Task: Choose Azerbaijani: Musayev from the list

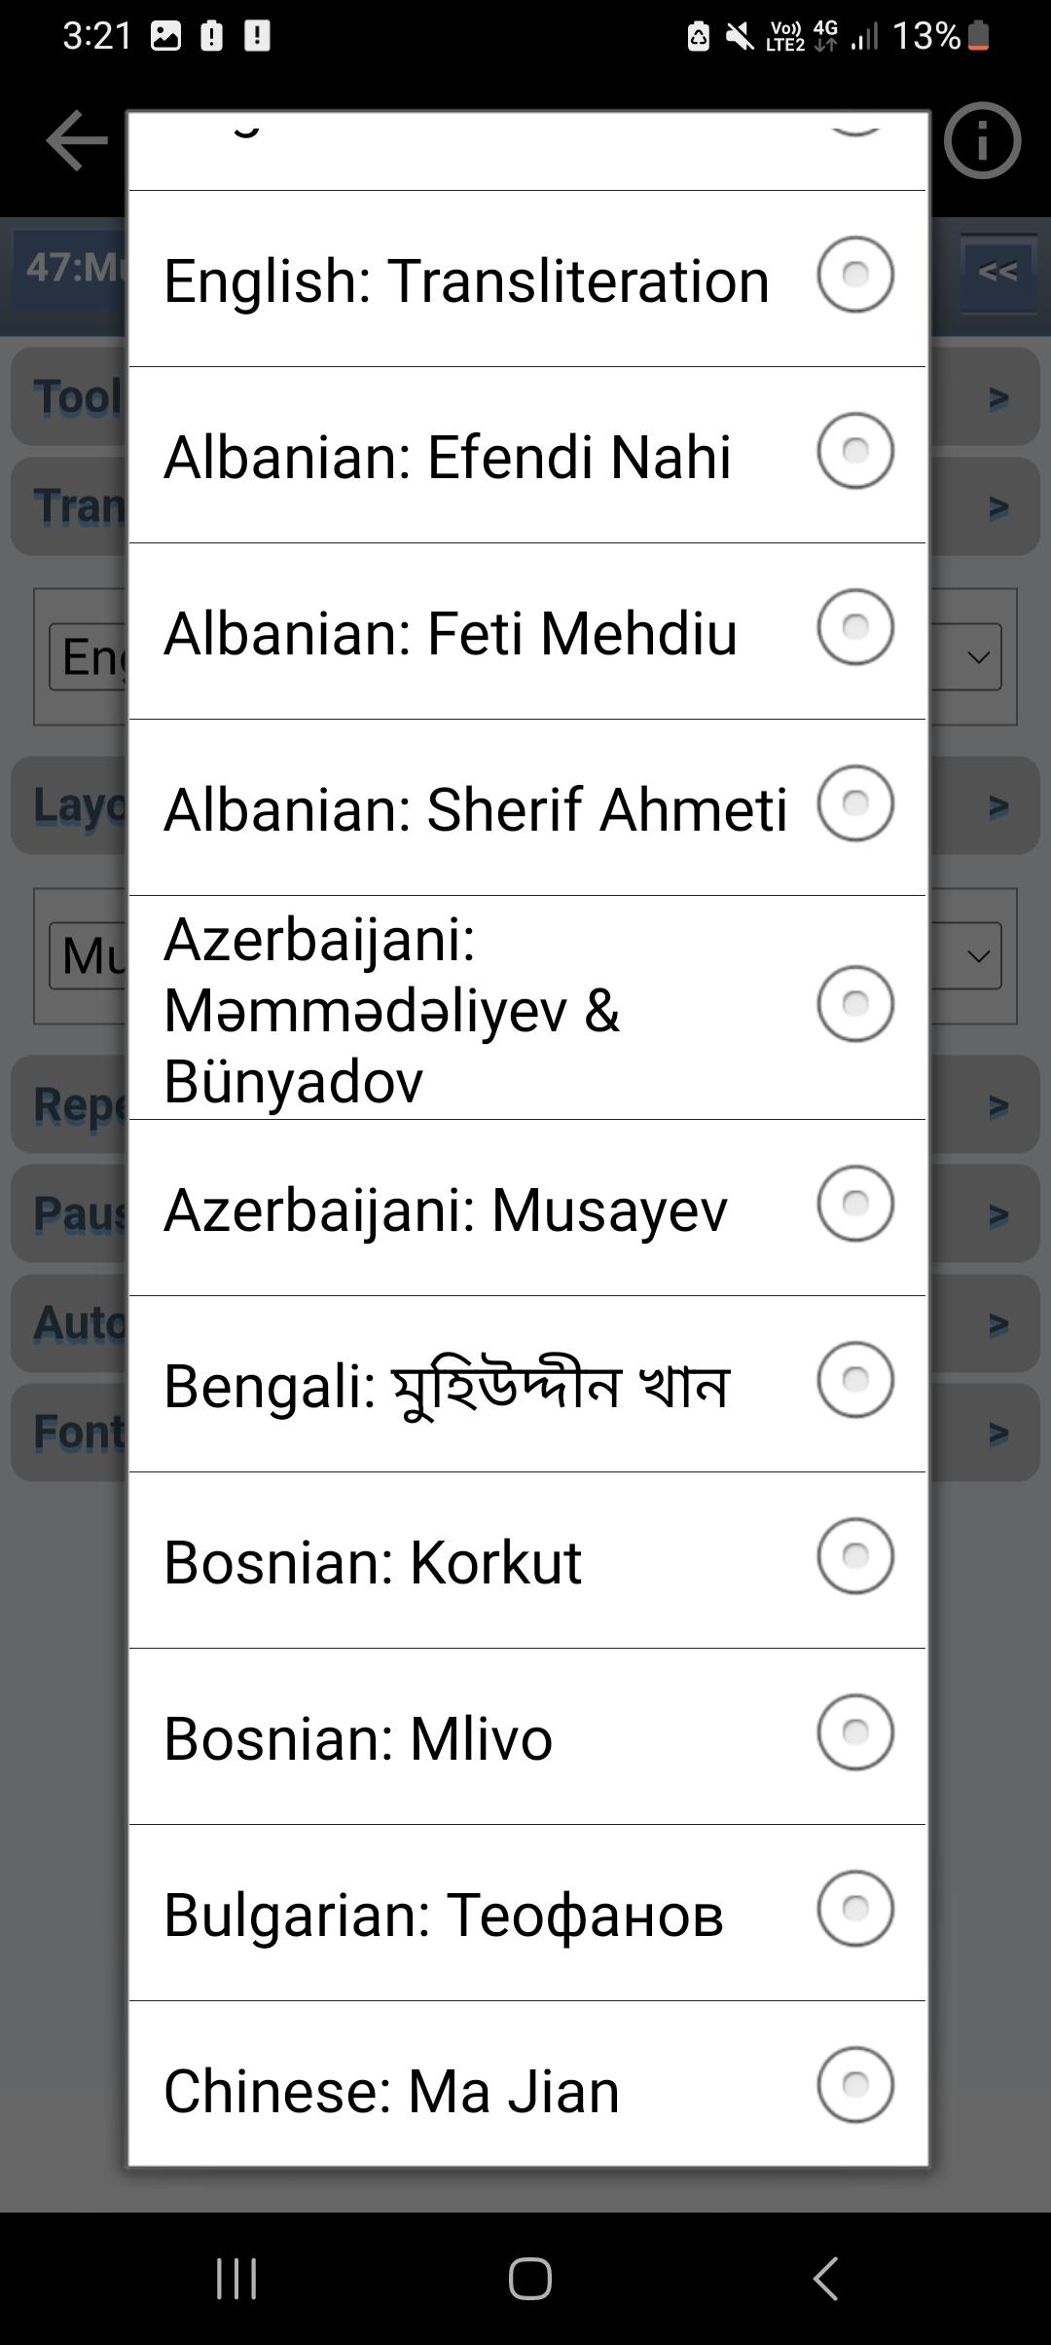Action: click(527, 1208)
